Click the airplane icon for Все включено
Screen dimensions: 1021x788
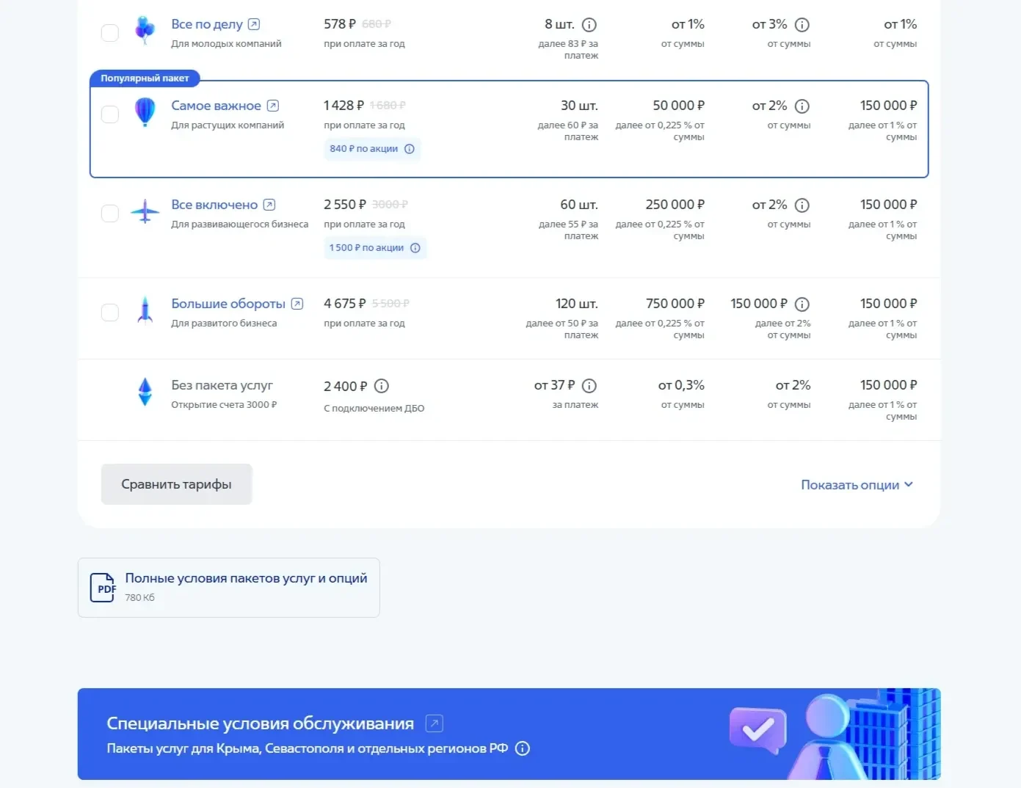coord(145,211)
